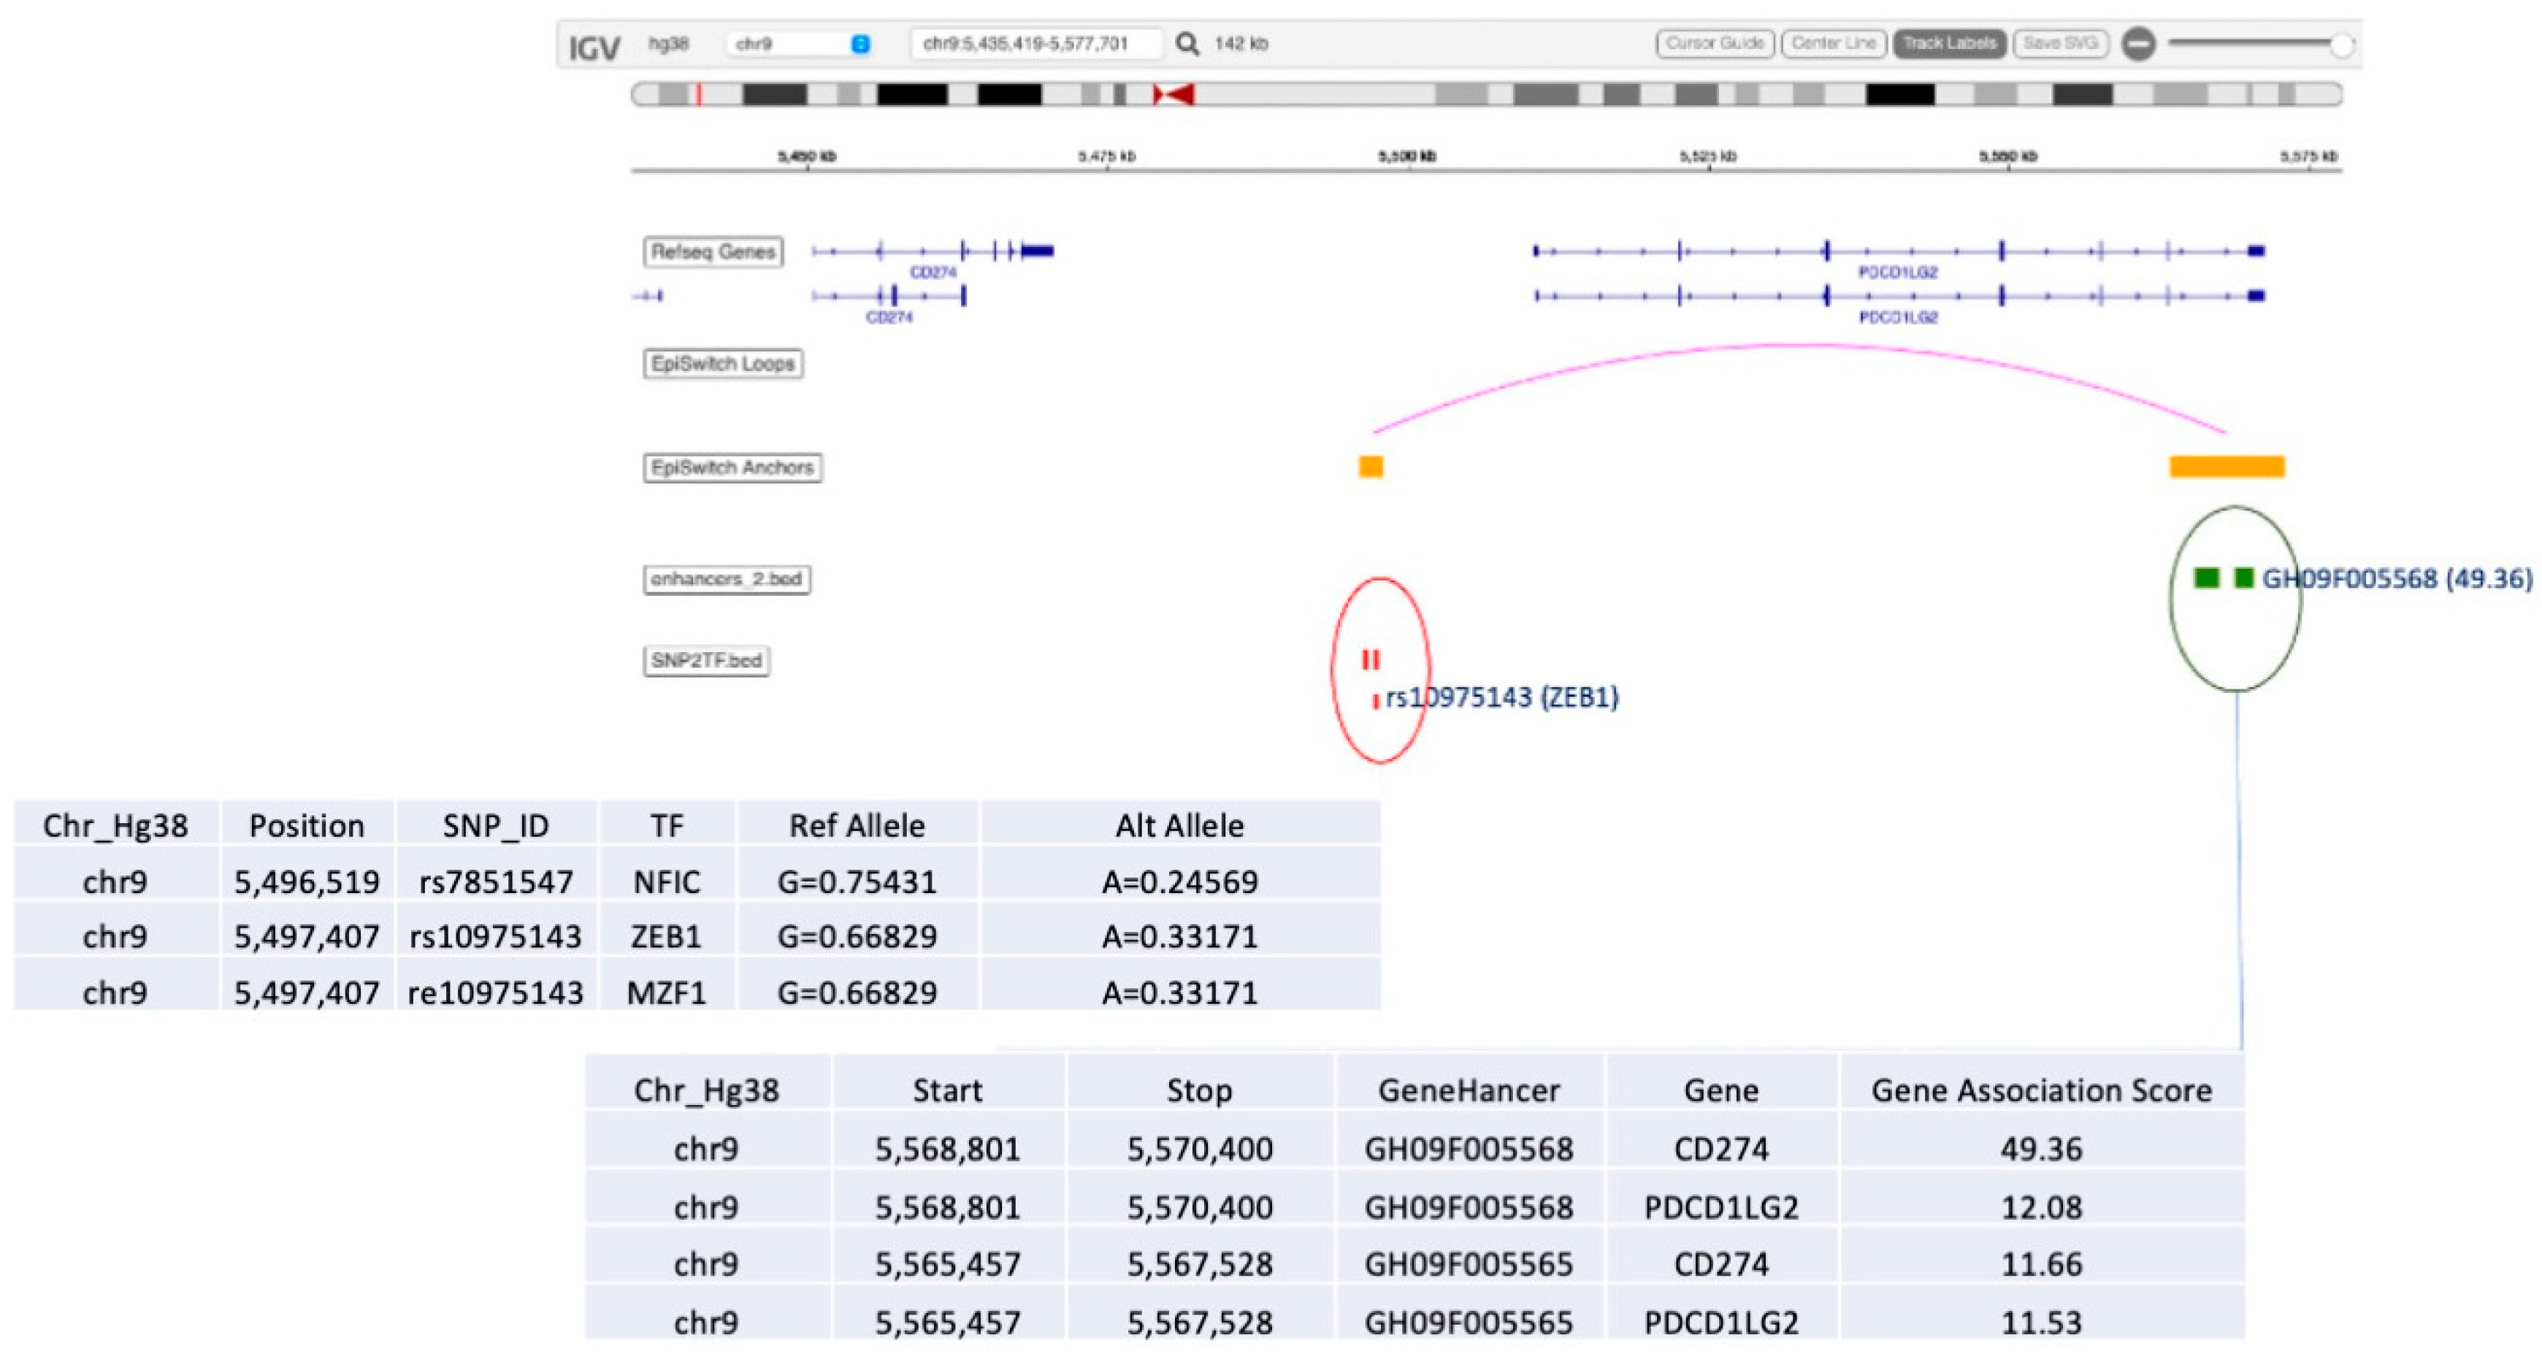Toggle the Center Line option

click(1834, 43)
